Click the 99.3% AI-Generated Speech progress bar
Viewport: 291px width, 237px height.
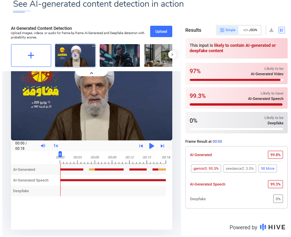(236, 105)
